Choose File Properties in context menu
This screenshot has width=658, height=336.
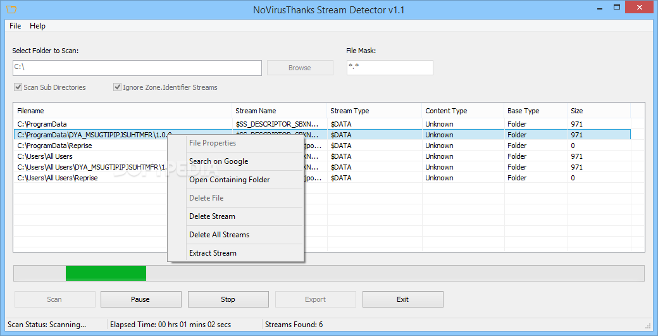(235, 143)
